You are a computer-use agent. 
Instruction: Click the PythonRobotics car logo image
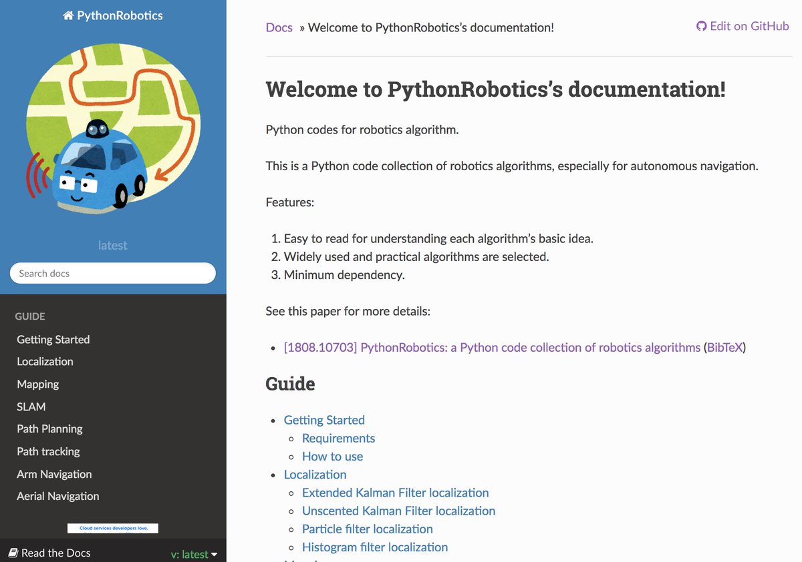pos(113,129)
